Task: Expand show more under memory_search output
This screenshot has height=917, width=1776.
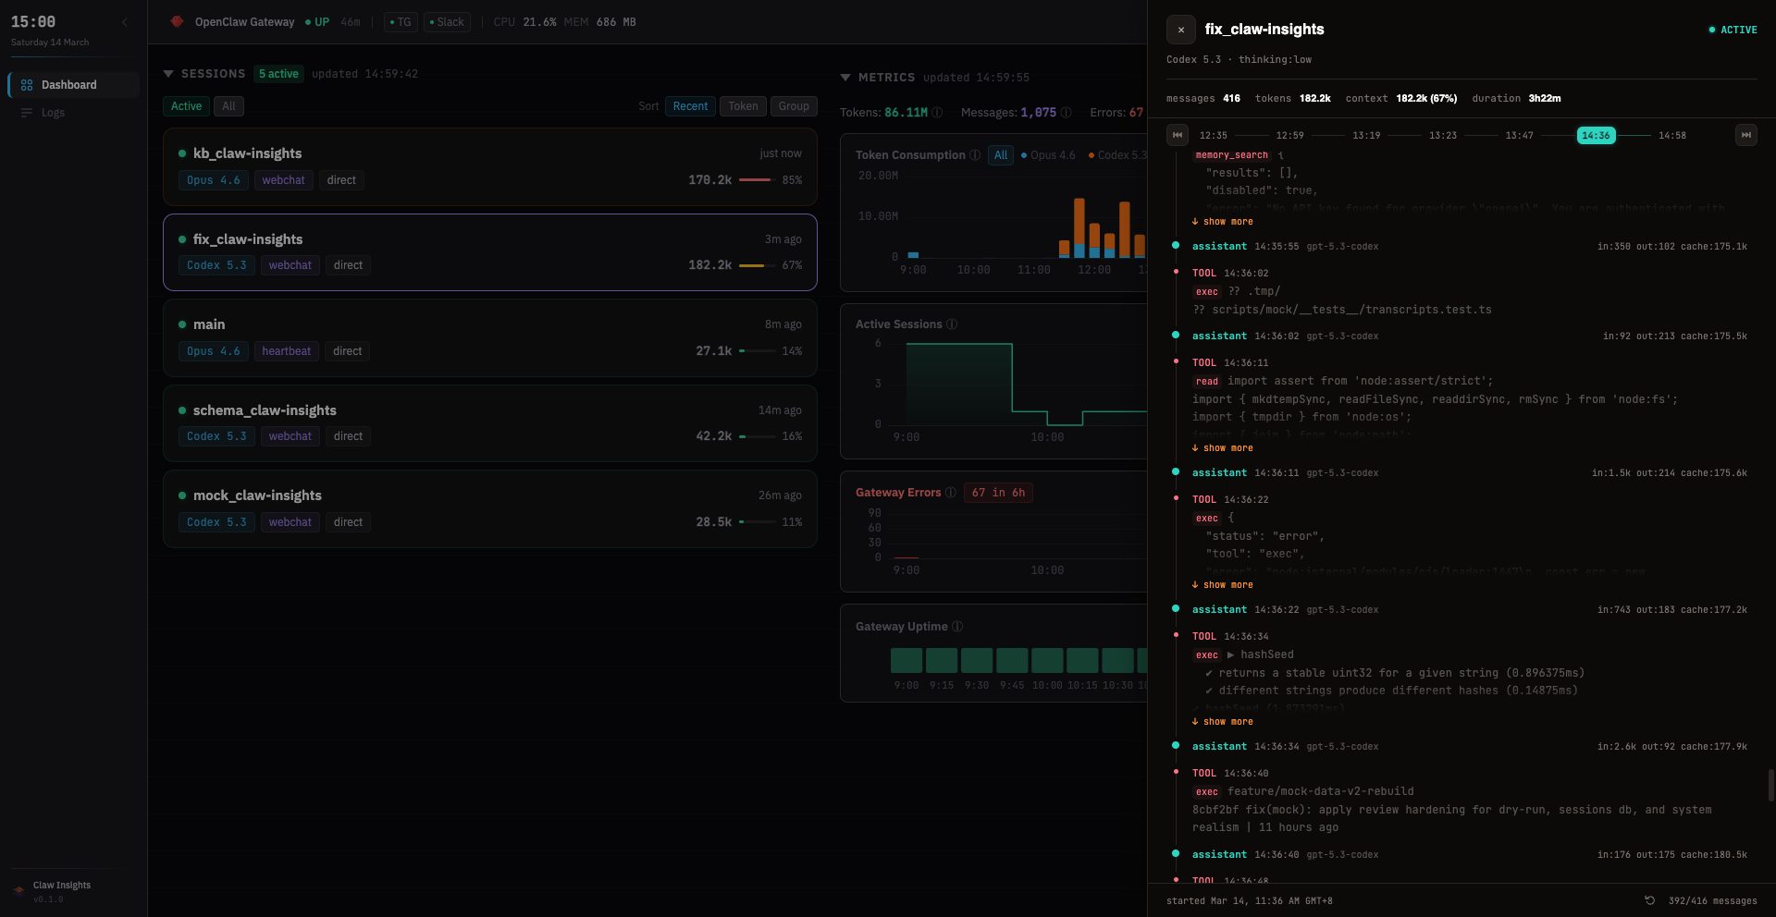Action: tap(1222, 222)
